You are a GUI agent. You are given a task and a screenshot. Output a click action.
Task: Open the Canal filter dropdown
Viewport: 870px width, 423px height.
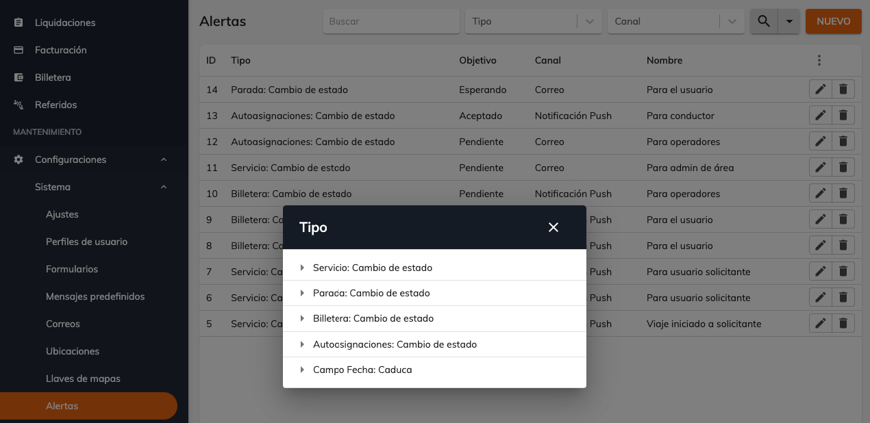pos(675,21)
